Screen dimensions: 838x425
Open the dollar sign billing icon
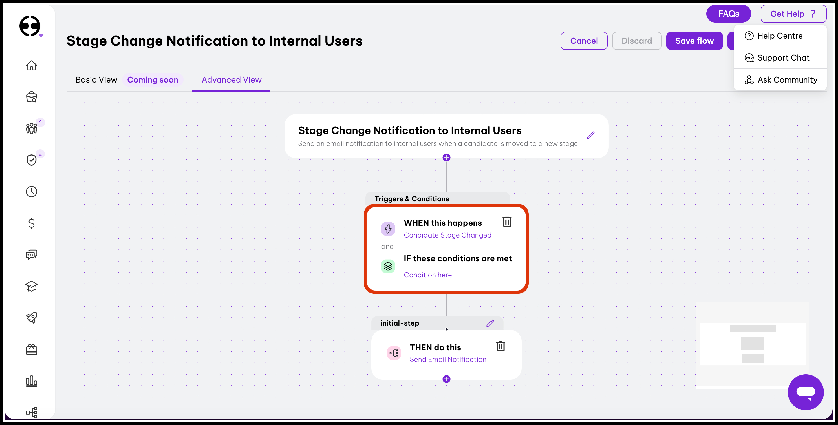tap(32, 223)
